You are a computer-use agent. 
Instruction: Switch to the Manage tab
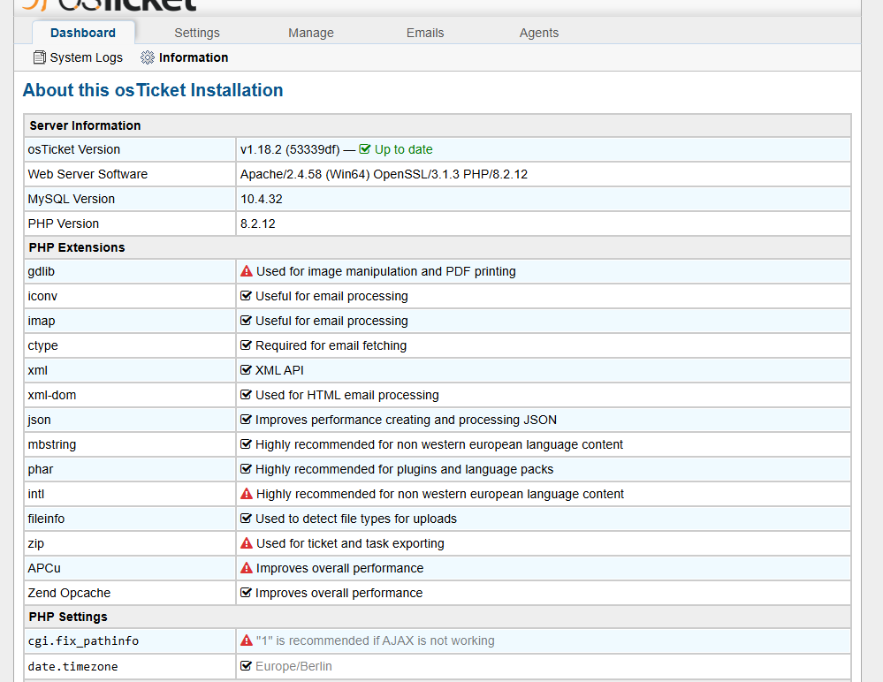click(x=311, y=33)
